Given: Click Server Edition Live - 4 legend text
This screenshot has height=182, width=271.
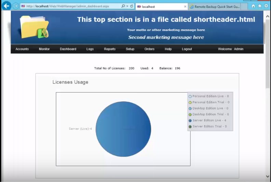Looking at the screenshot, I should pyautogui.click(x=209, y=120).
